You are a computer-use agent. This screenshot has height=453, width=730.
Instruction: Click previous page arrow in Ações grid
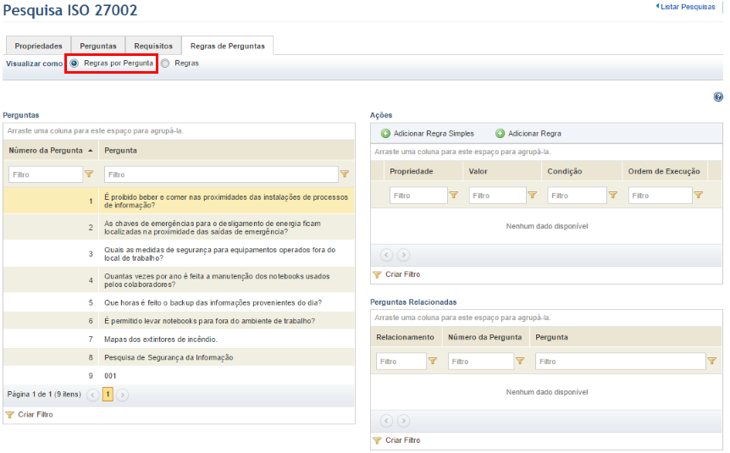(386, 255)
